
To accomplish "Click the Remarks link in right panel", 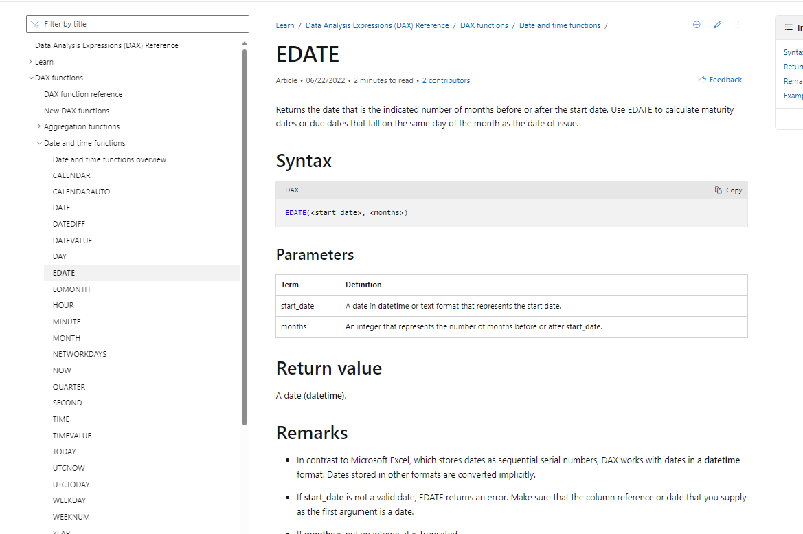I will click(x=793, y=81).
